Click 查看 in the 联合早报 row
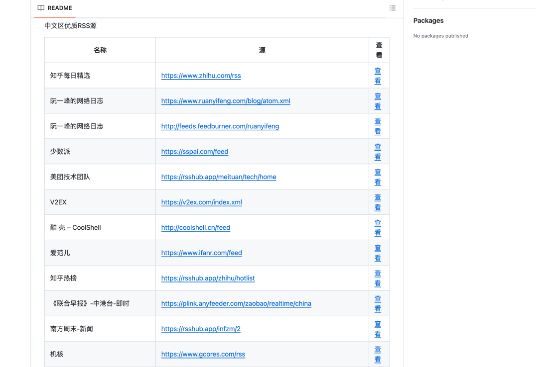Image resolution: width=538 pixels, height=367 pixels. (x=378, y=304)
